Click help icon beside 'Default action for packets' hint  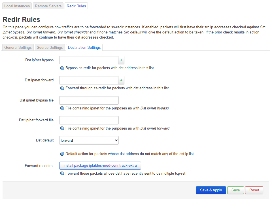62,154
